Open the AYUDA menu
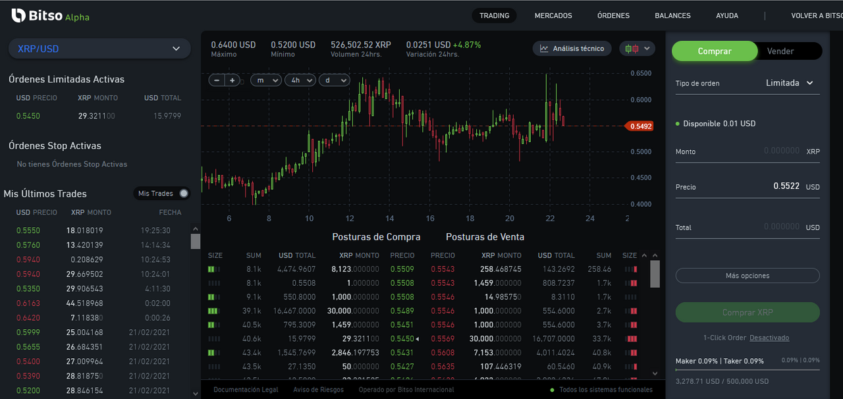Image resolution: width=843 pixels, height=399 pixels. click(727, 16)
